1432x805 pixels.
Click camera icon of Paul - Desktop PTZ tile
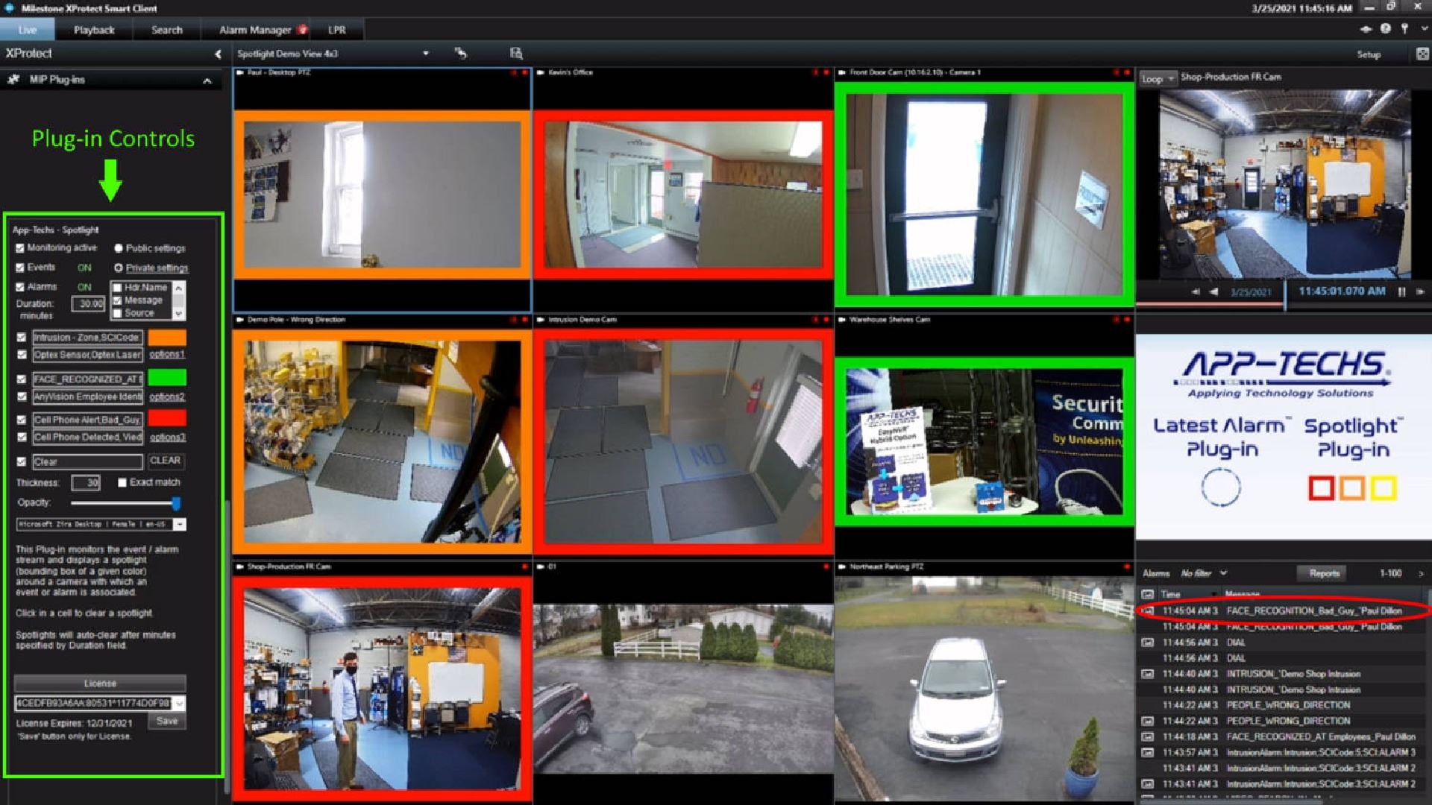[x=240, y=72]
